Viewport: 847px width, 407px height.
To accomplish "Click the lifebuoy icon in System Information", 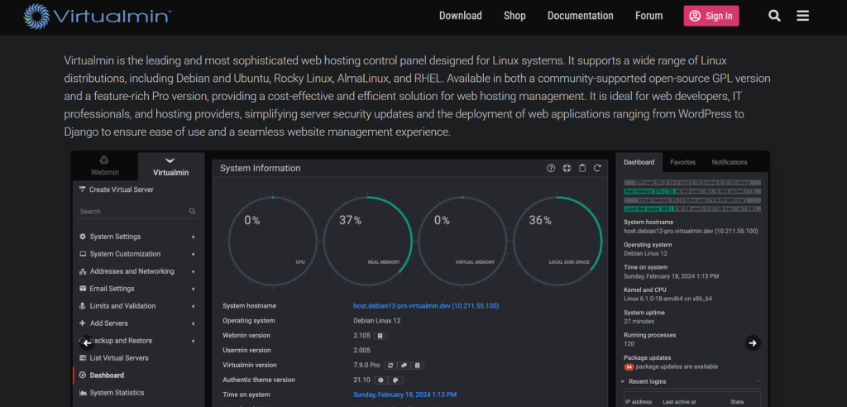I will click(567, 168).
